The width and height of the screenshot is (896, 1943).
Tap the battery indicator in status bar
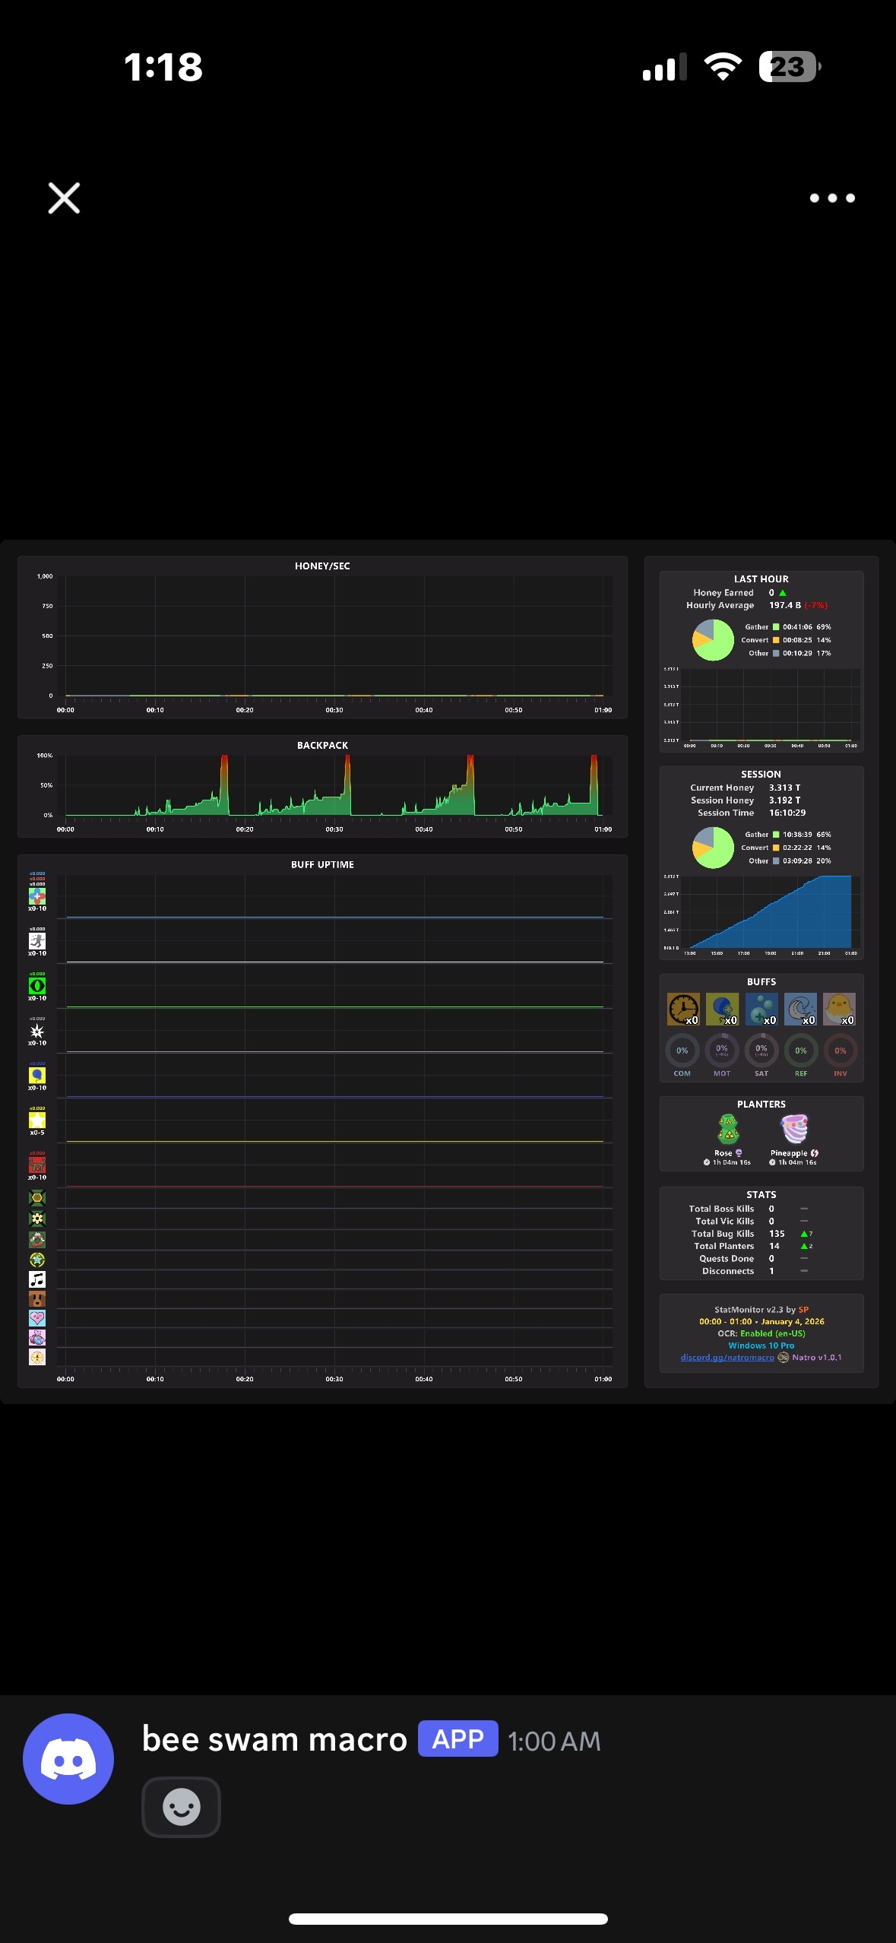(790, 67)
